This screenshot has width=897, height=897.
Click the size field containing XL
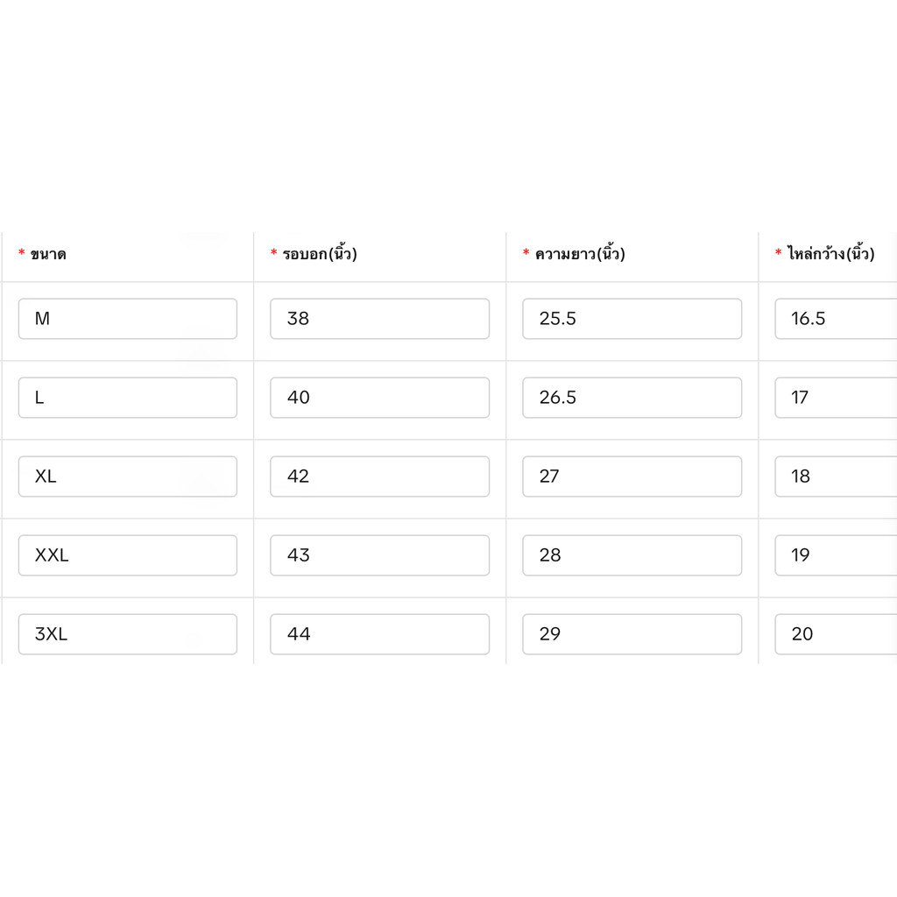(x=128, y=477)
